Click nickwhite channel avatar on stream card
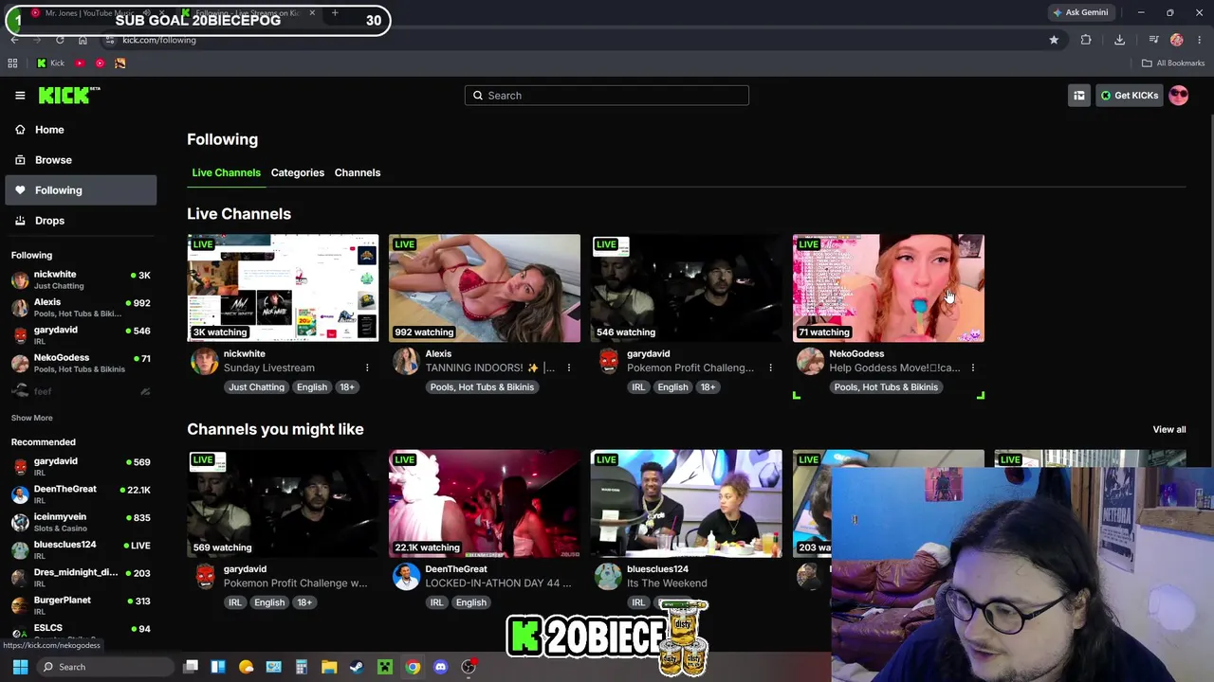Screen dimensions: 1214x682 point(204,361)
